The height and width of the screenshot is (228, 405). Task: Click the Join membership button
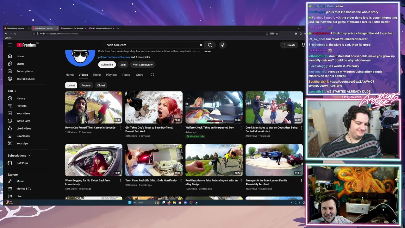[x=123, y=65]
